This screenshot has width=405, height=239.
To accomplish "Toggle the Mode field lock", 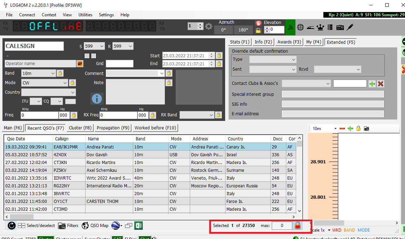I will coord(72,83).
